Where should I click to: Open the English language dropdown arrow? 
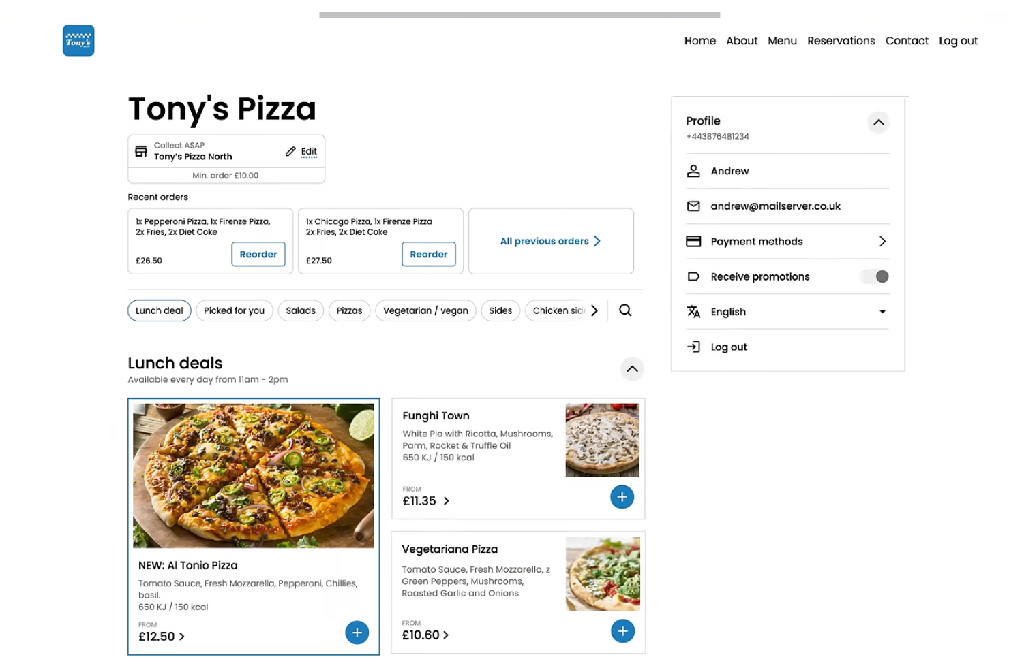click(882, 312)
